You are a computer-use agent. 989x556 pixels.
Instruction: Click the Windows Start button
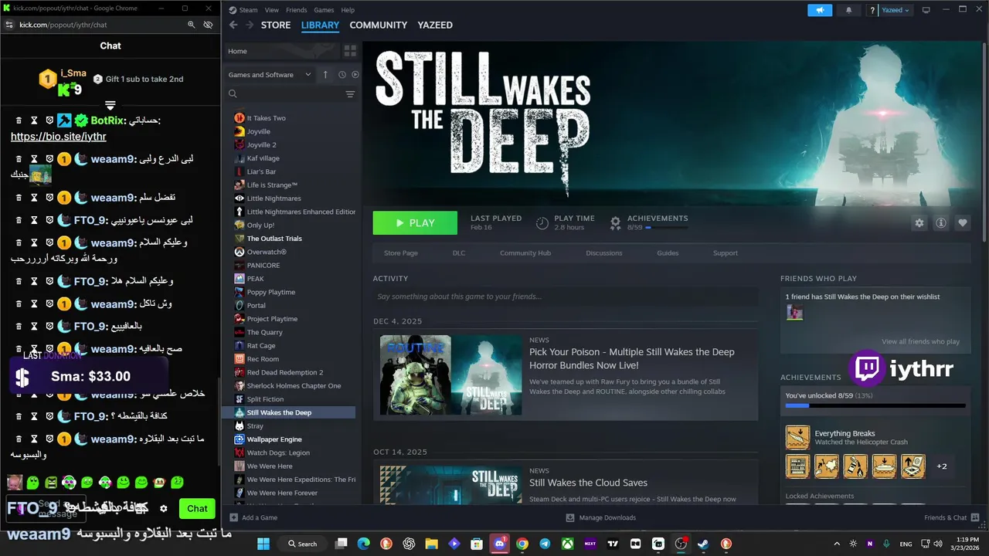click(x=263, y=544)
